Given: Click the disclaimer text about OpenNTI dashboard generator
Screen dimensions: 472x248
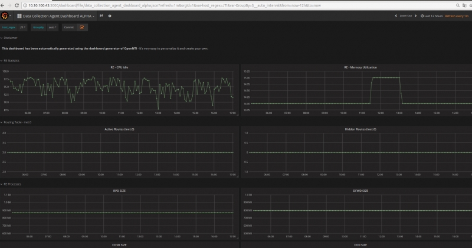Looking at the screenshot, I should coord(105,48).
